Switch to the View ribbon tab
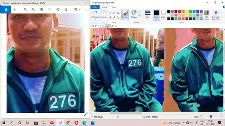Image resolution: width=225 pixels, height=126 pixels. click(114, 7)
